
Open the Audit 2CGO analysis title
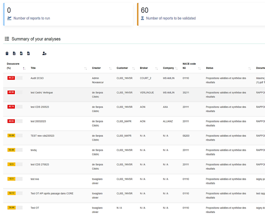tap(37, 78)
